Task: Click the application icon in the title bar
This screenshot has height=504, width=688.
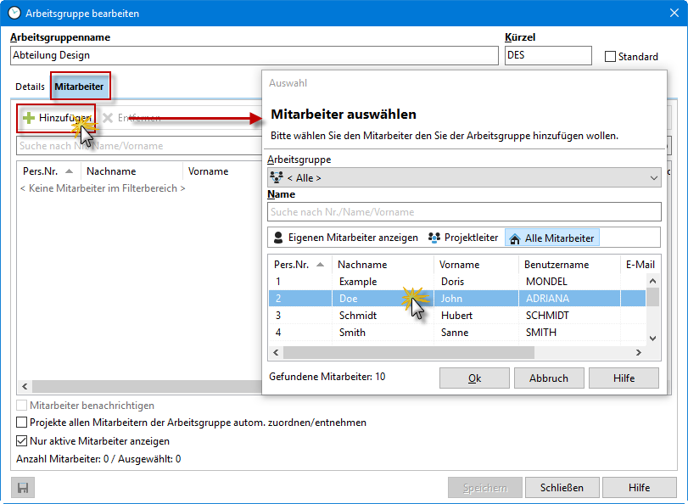Action: point(12,13)
